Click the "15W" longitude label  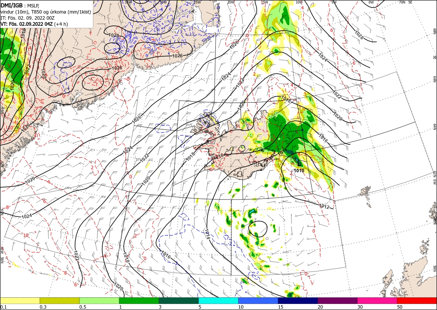click(265, 2)
